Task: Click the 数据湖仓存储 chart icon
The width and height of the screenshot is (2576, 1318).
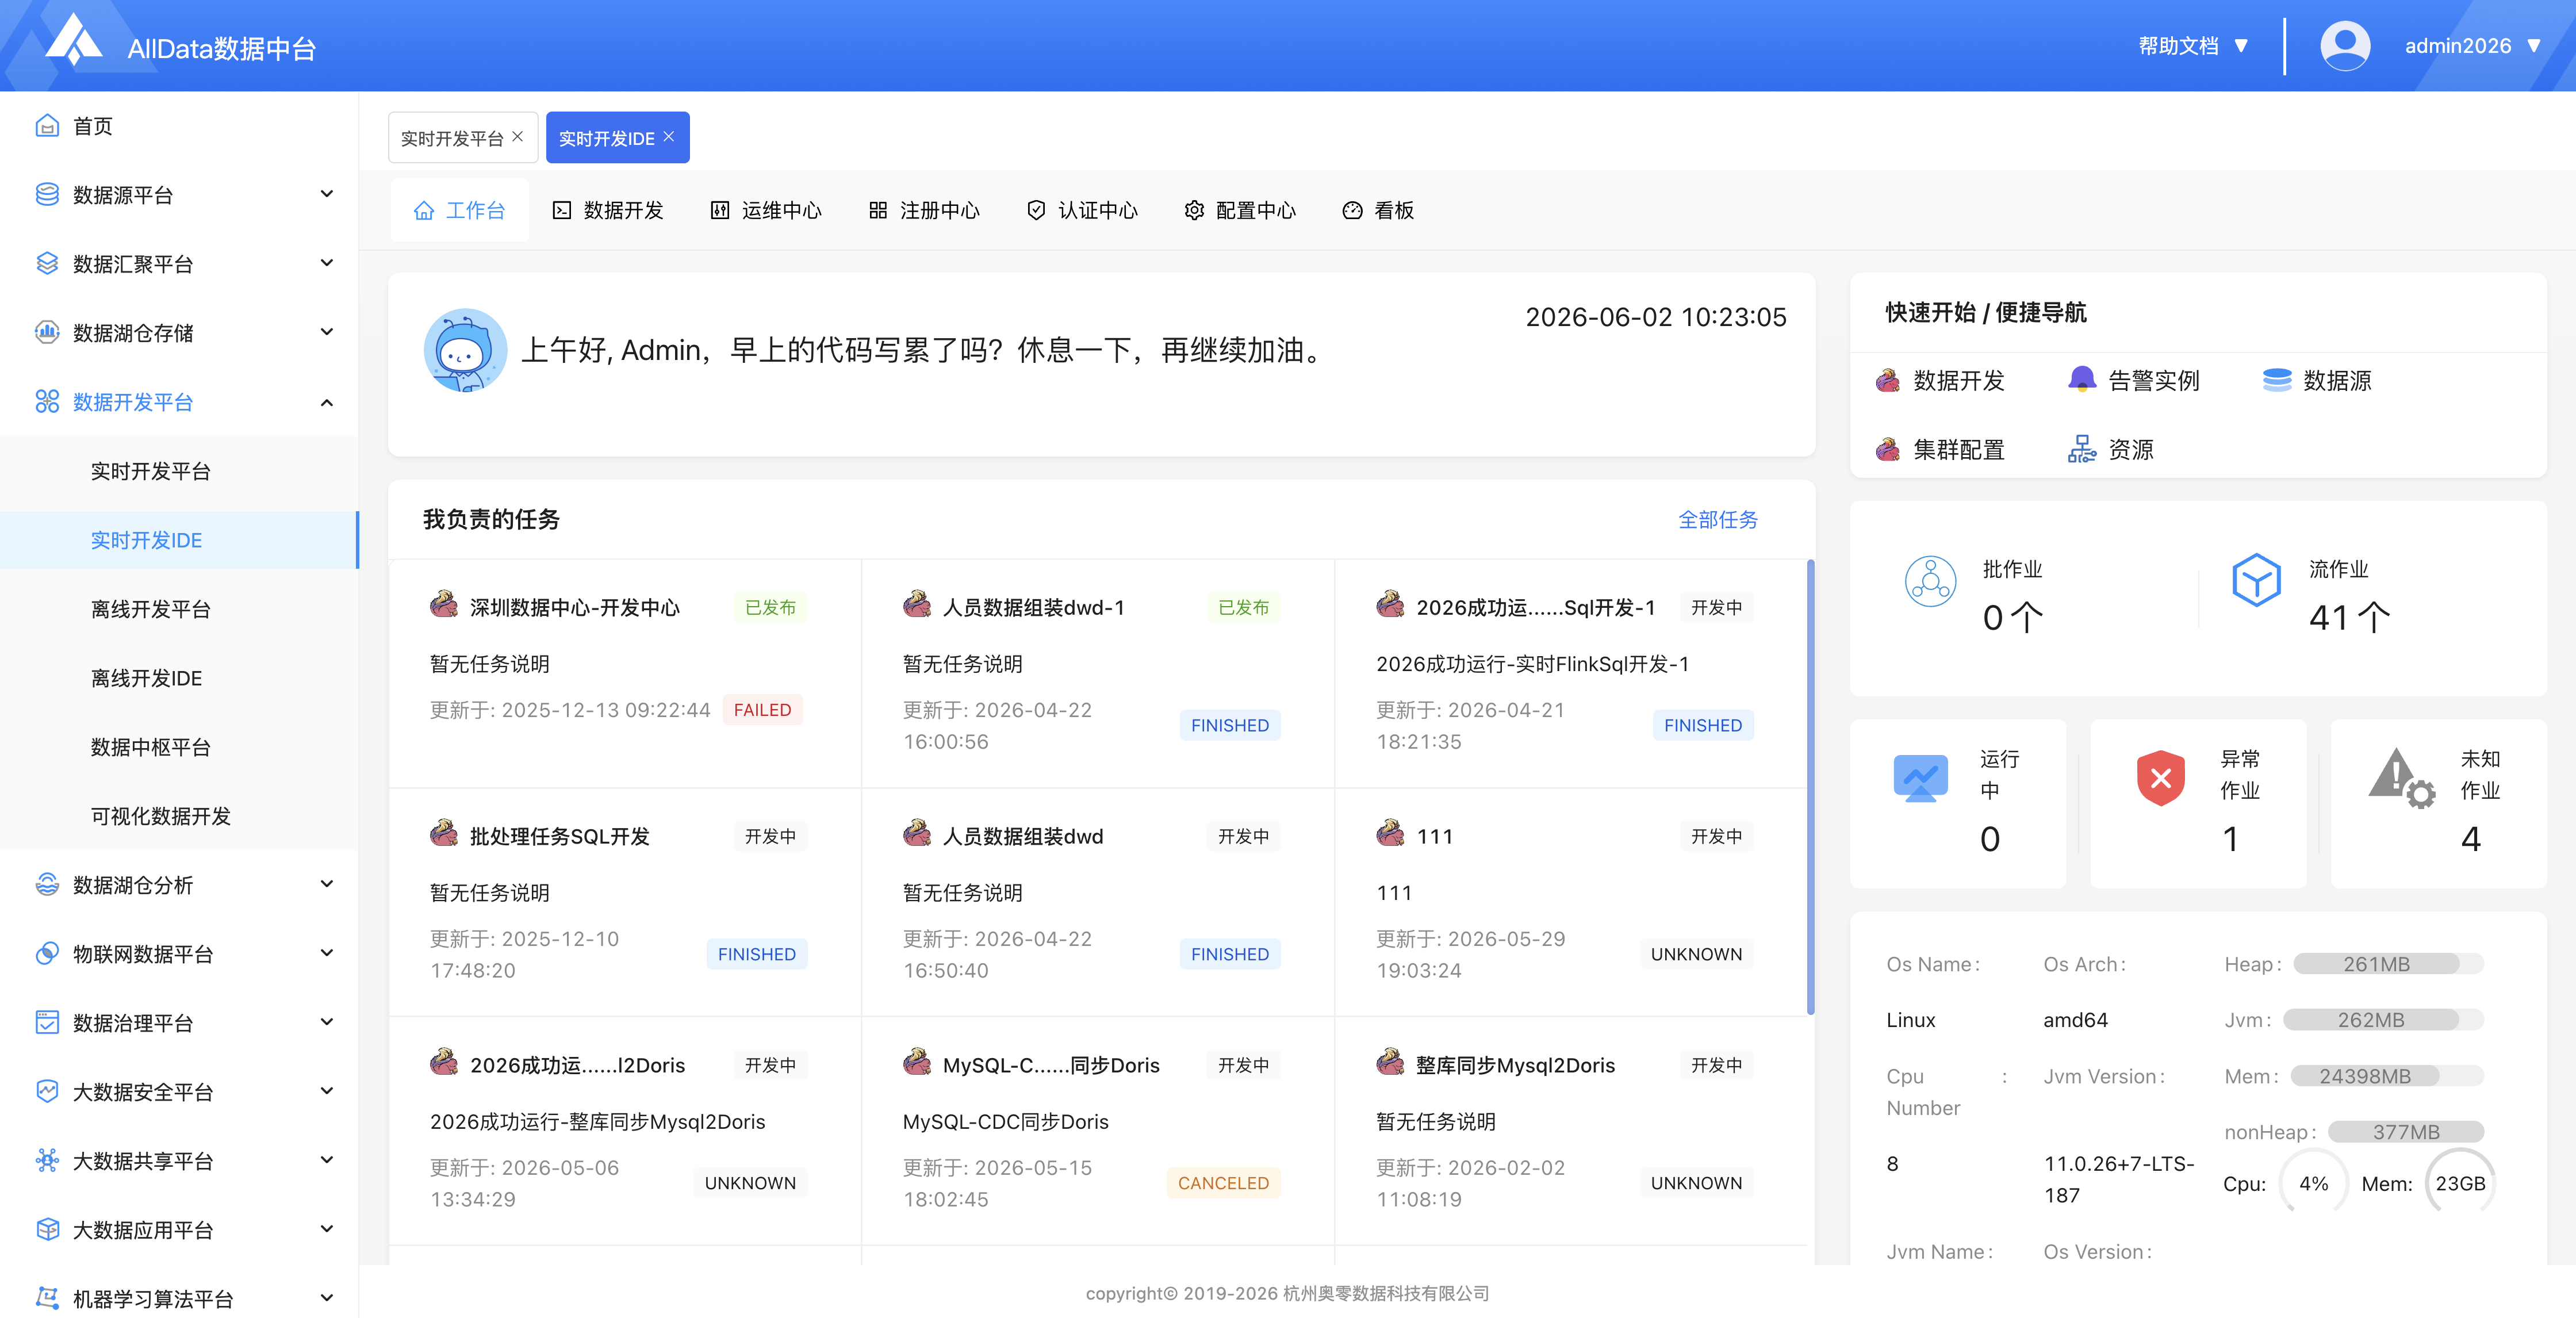Action: pyautogui.click(x=47, y=332)
